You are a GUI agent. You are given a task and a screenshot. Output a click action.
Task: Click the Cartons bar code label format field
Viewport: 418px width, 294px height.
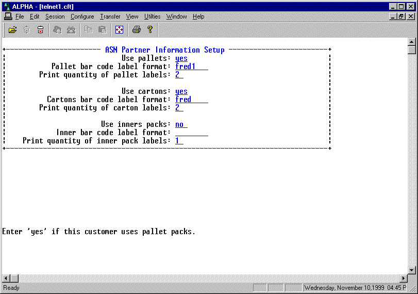coord(191,100)
